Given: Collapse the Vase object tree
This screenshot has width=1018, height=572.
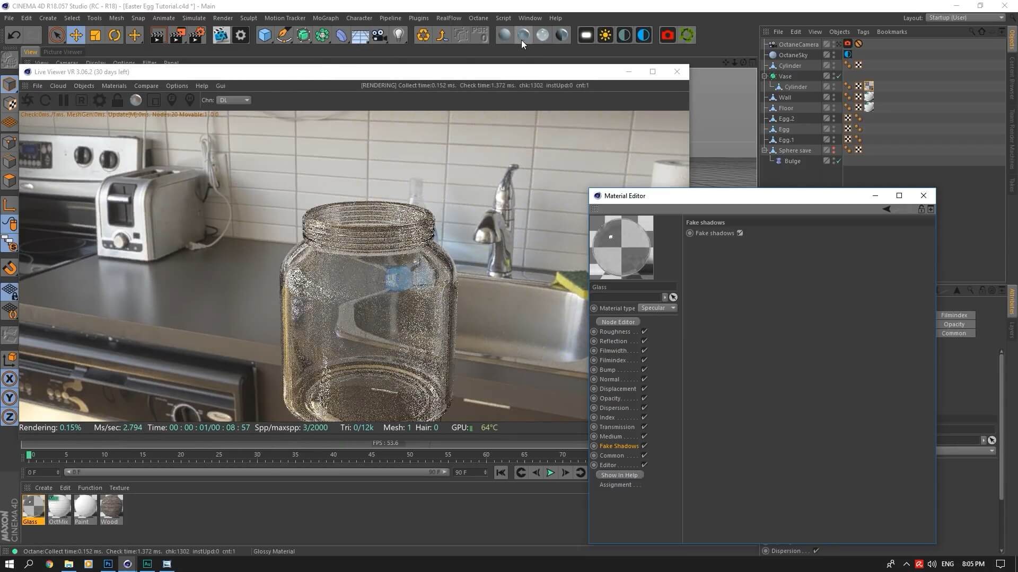Looking at the screenshot, I should click(x=765, y=76).
